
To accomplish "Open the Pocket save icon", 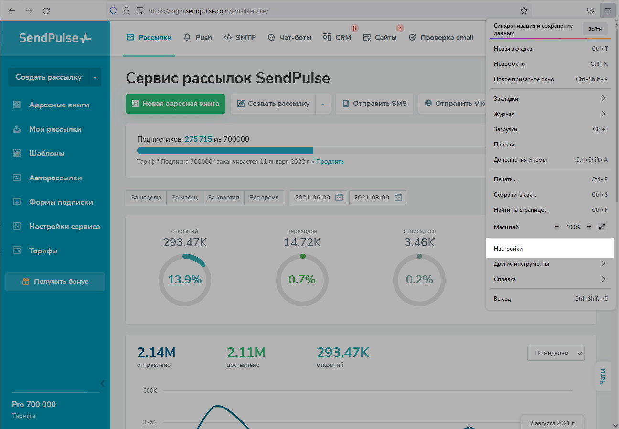I will tap(591, 10).
